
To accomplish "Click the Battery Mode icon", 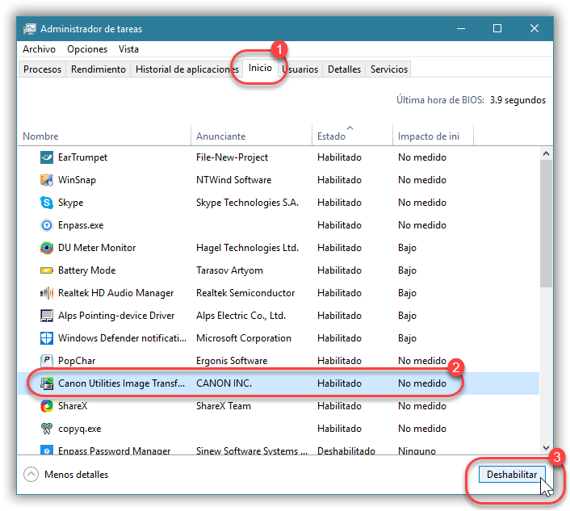I will (x=47, y=270).
